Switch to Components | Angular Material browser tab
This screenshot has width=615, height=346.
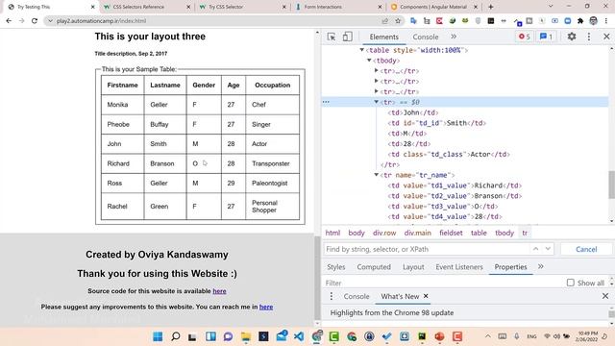point(433,7)
